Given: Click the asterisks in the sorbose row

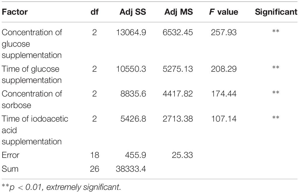Looking at the screenshot, I should click(x=276, y=92).
